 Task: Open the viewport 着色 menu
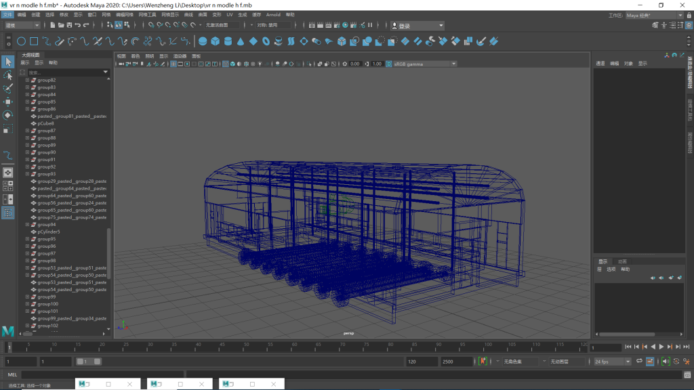pyautogui.click(x=136, y=56)
